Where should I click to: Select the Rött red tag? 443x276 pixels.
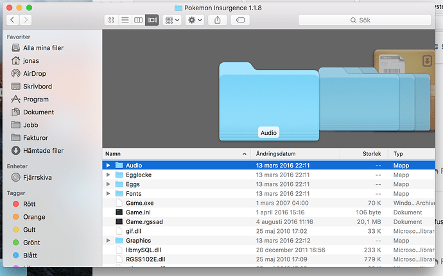coord(24,204)
